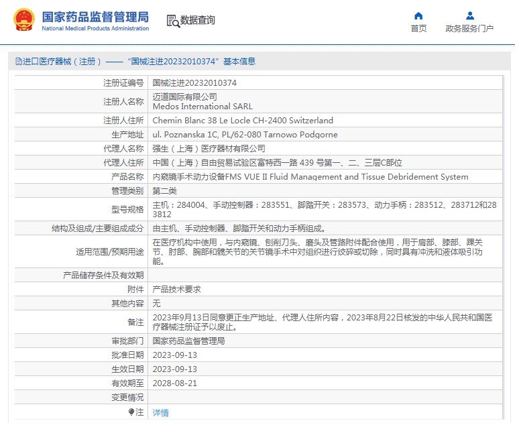Viewport: 515px width, 423px height.
Task: Select remark 2023年9月13日同意更正生产地址
Action: (x=323, y=322)
